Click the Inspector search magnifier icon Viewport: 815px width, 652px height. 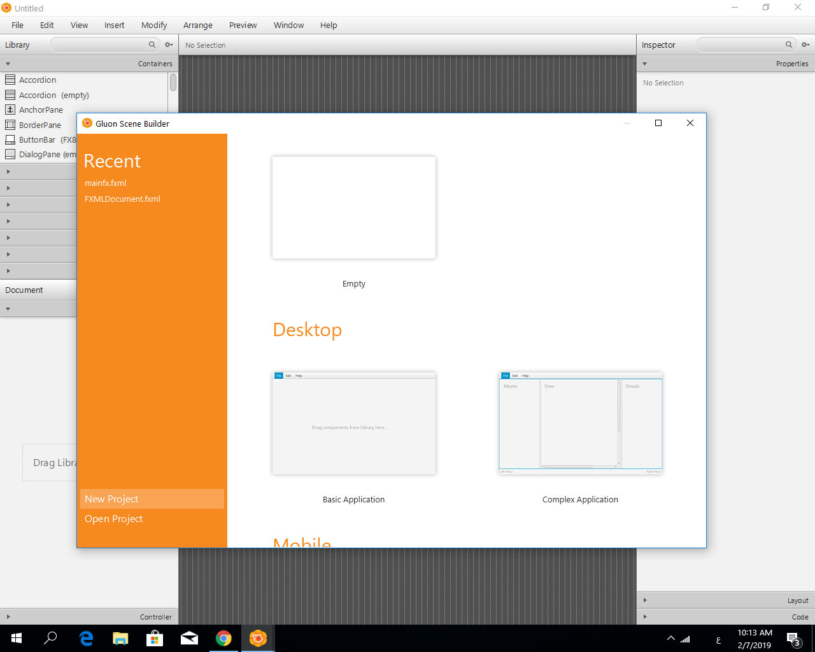[x=789, y=45]
